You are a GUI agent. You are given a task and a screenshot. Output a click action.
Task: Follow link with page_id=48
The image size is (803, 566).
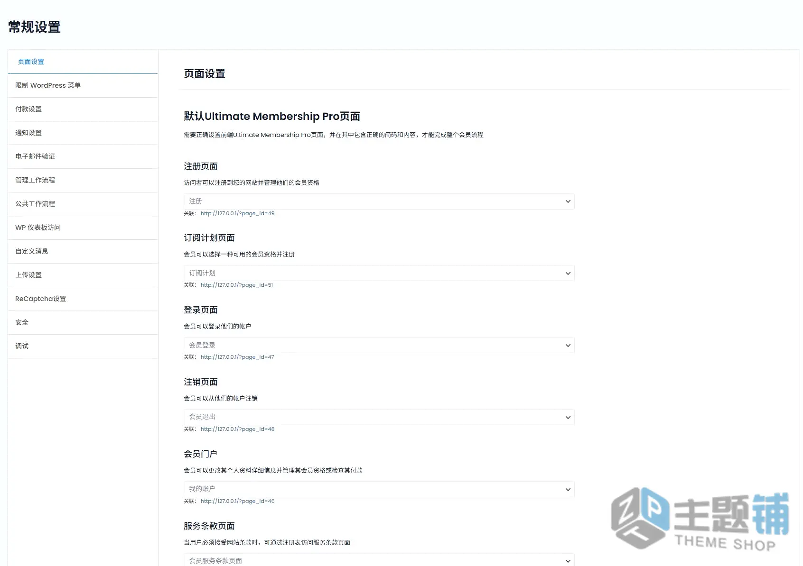[237, 429]
